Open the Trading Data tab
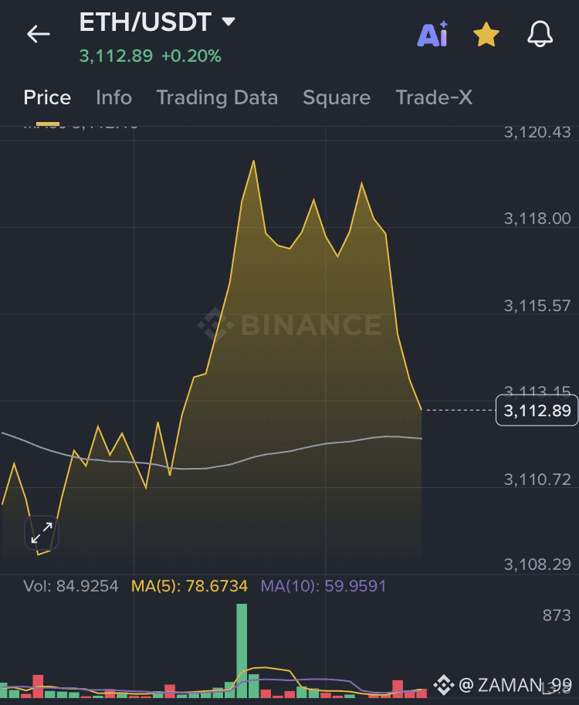Screen dimensions: 579x705 click(x=217, y=98)
